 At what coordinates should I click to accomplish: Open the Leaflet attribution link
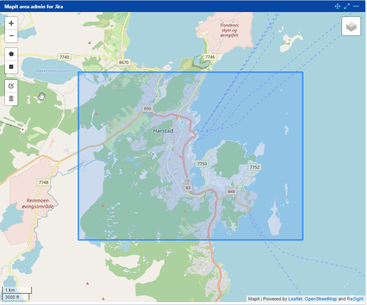[x=295, y=298]
